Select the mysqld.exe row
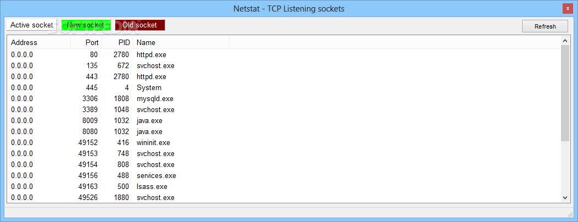The height and width of the screenshot is (222, 578). tap(283, 99)
